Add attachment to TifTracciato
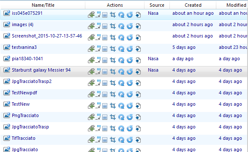This screenshot has width=248, height=152. [91, 139]
